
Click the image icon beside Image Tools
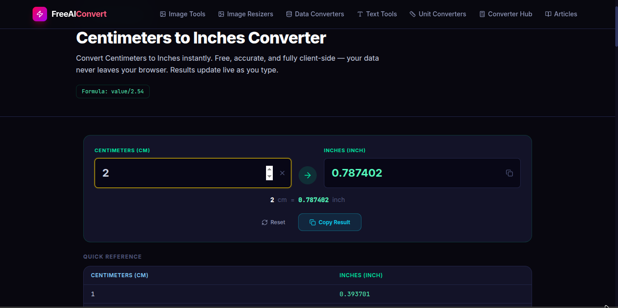[162, 14]
